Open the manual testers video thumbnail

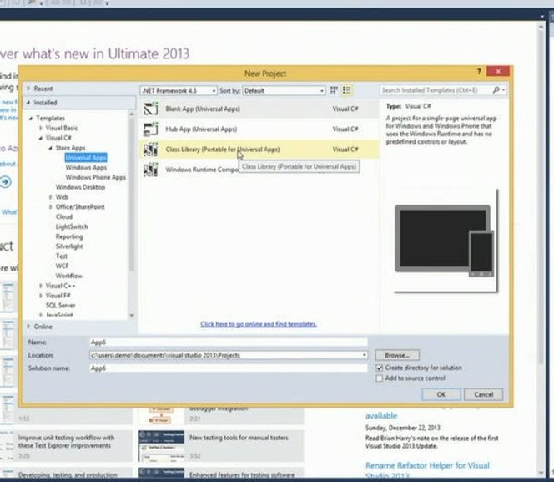161,446
